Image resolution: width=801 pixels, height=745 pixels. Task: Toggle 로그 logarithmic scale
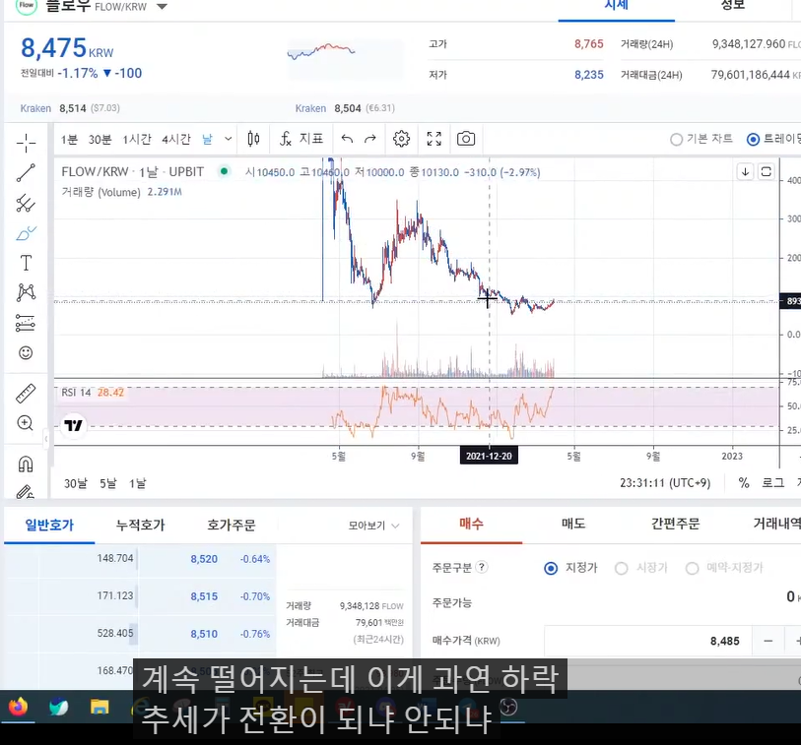tap(772, 482)
